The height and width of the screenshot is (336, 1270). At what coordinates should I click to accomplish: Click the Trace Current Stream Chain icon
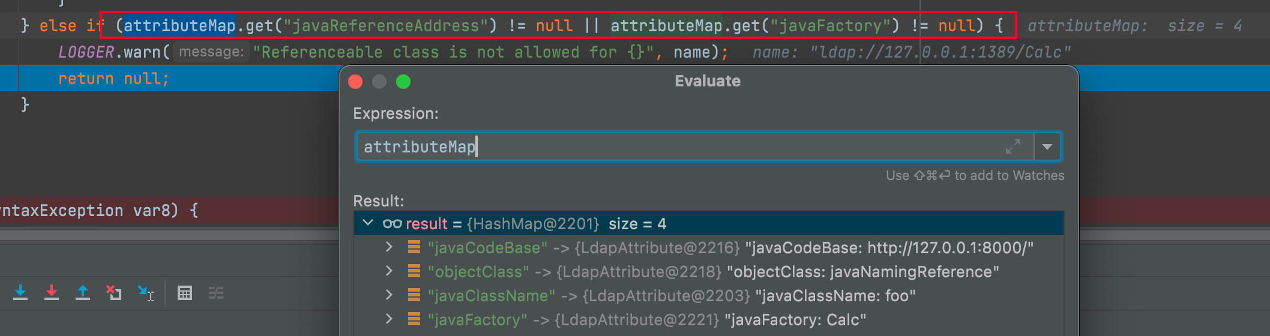(216, 293)
